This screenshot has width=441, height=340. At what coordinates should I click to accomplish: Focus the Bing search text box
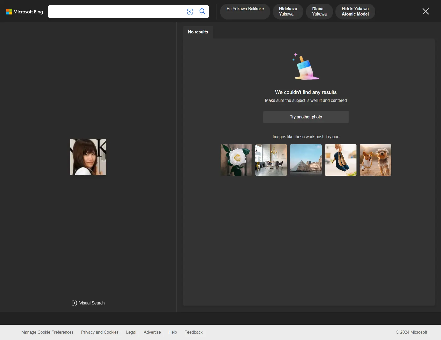(x=116, y=12)
